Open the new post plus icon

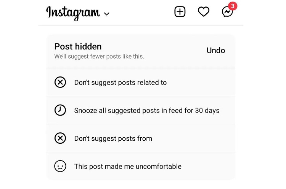coord(180,12)
